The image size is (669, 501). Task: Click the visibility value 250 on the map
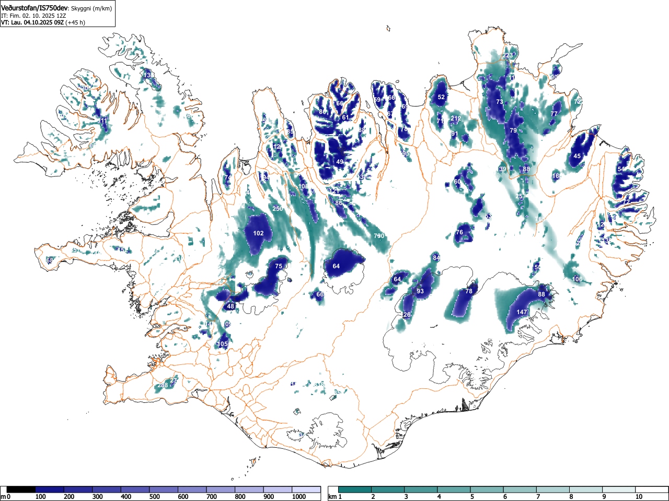tap(278, 209)
